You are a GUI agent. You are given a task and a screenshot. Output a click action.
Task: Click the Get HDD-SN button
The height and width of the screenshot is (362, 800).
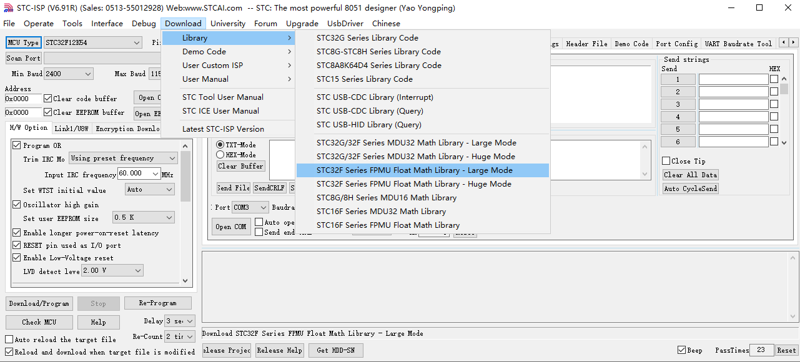point(335,350)
